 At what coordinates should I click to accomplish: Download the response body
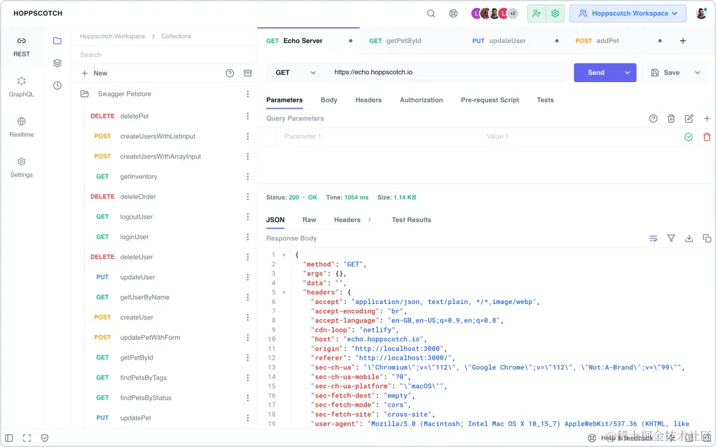point(689,238)
